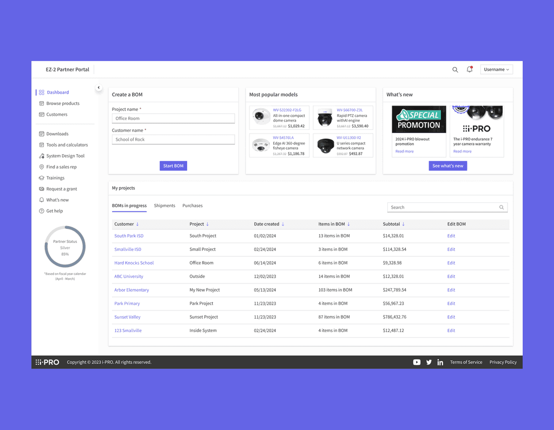
Task: Open South Park ISD customer link
Action: pos(129,236)
